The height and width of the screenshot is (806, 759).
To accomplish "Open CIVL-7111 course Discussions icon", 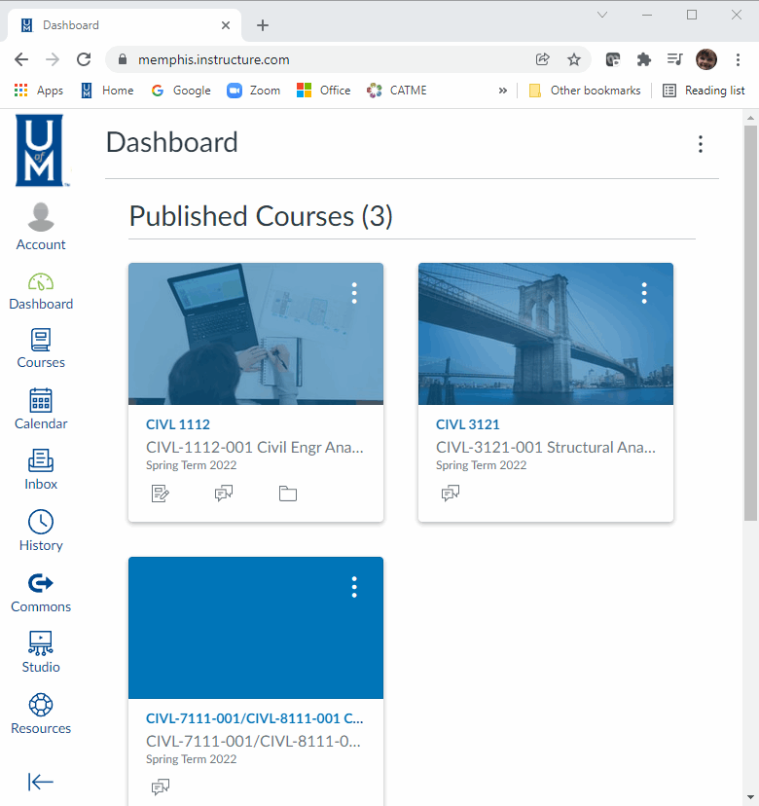I will (x=161, y=787).
